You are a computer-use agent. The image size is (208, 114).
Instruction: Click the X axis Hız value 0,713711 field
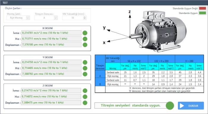click(51, 39)
